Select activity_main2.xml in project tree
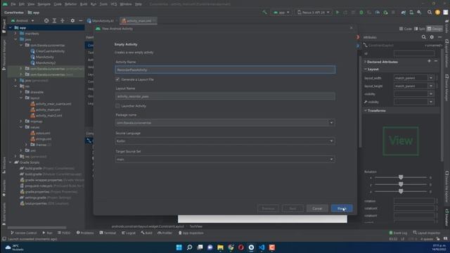The height and width of the screenshot is (253, 450). coord(49,115)
